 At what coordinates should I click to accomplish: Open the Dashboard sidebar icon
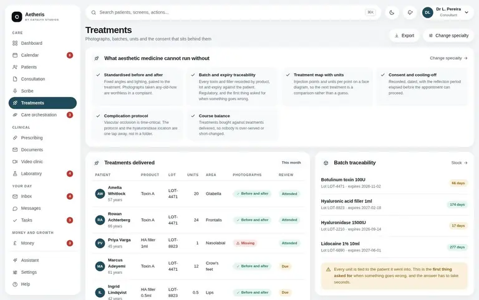tap(15, 43)
